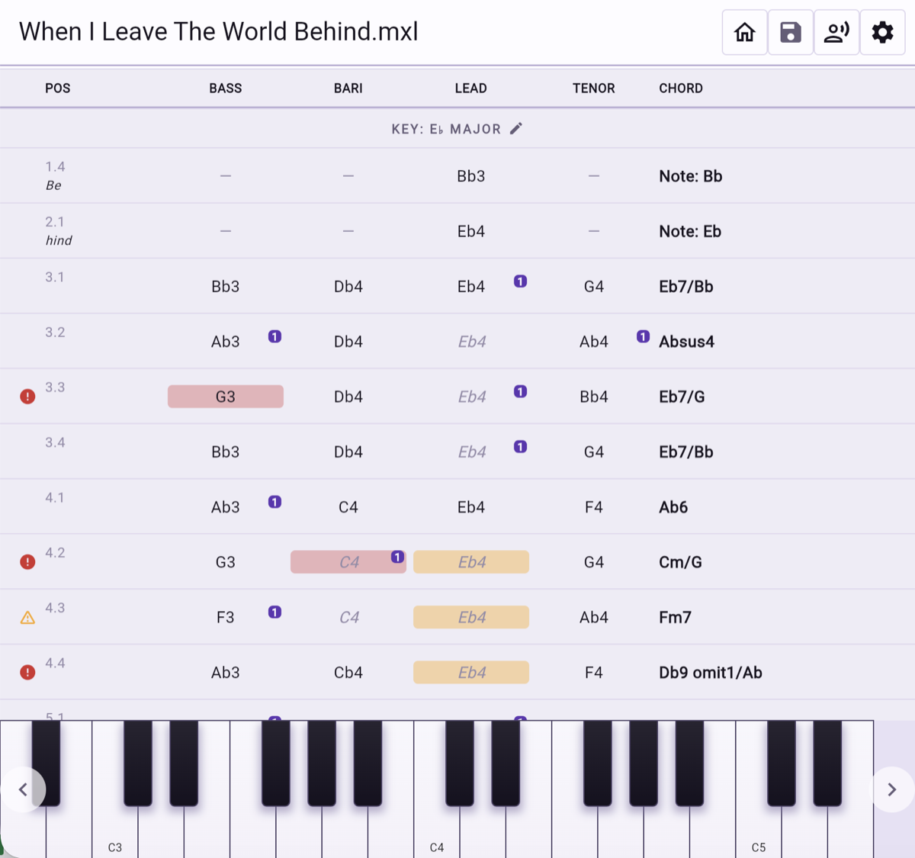Viewport: 915px width, 858px height.
Task: Play the C5 key on the piano
Action: pyautogui.click(x=759, y=831)
